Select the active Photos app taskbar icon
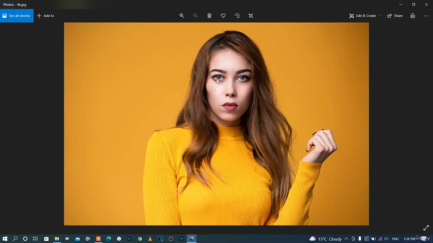This screenshot has height=243, width=433. [191, 238]
